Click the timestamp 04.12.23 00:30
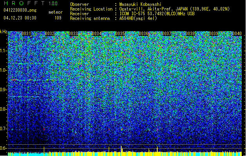The image size is (246, 156). point(20,18)
